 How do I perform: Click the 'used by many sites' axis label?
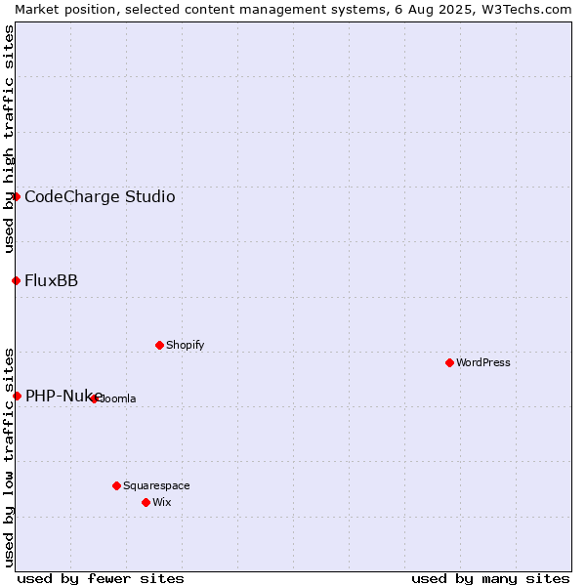click(x=490, y=579)
